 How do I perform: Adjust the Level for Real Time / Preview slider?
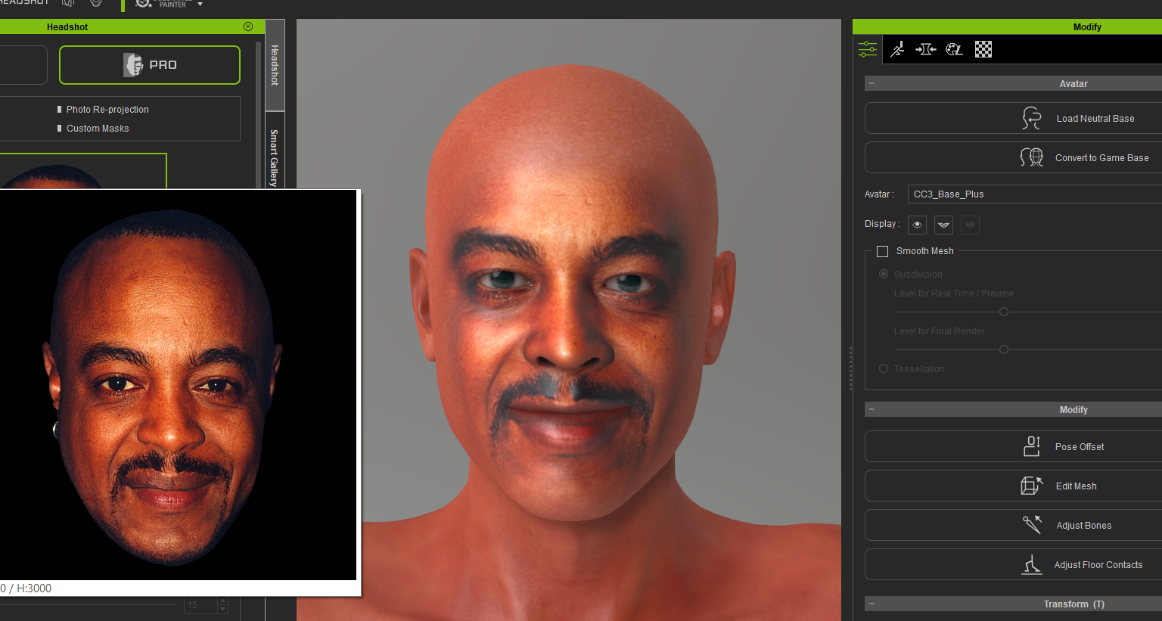[1004, 312]
